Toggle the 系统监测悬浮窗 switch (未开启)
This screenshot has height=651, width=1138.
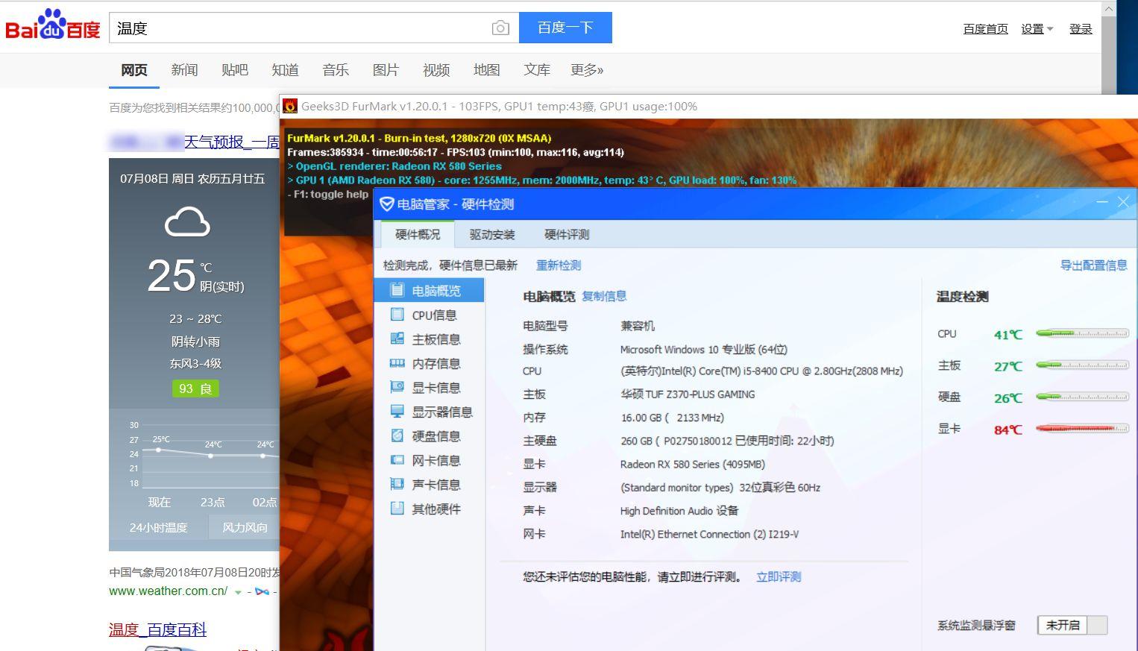(1072, 625)
